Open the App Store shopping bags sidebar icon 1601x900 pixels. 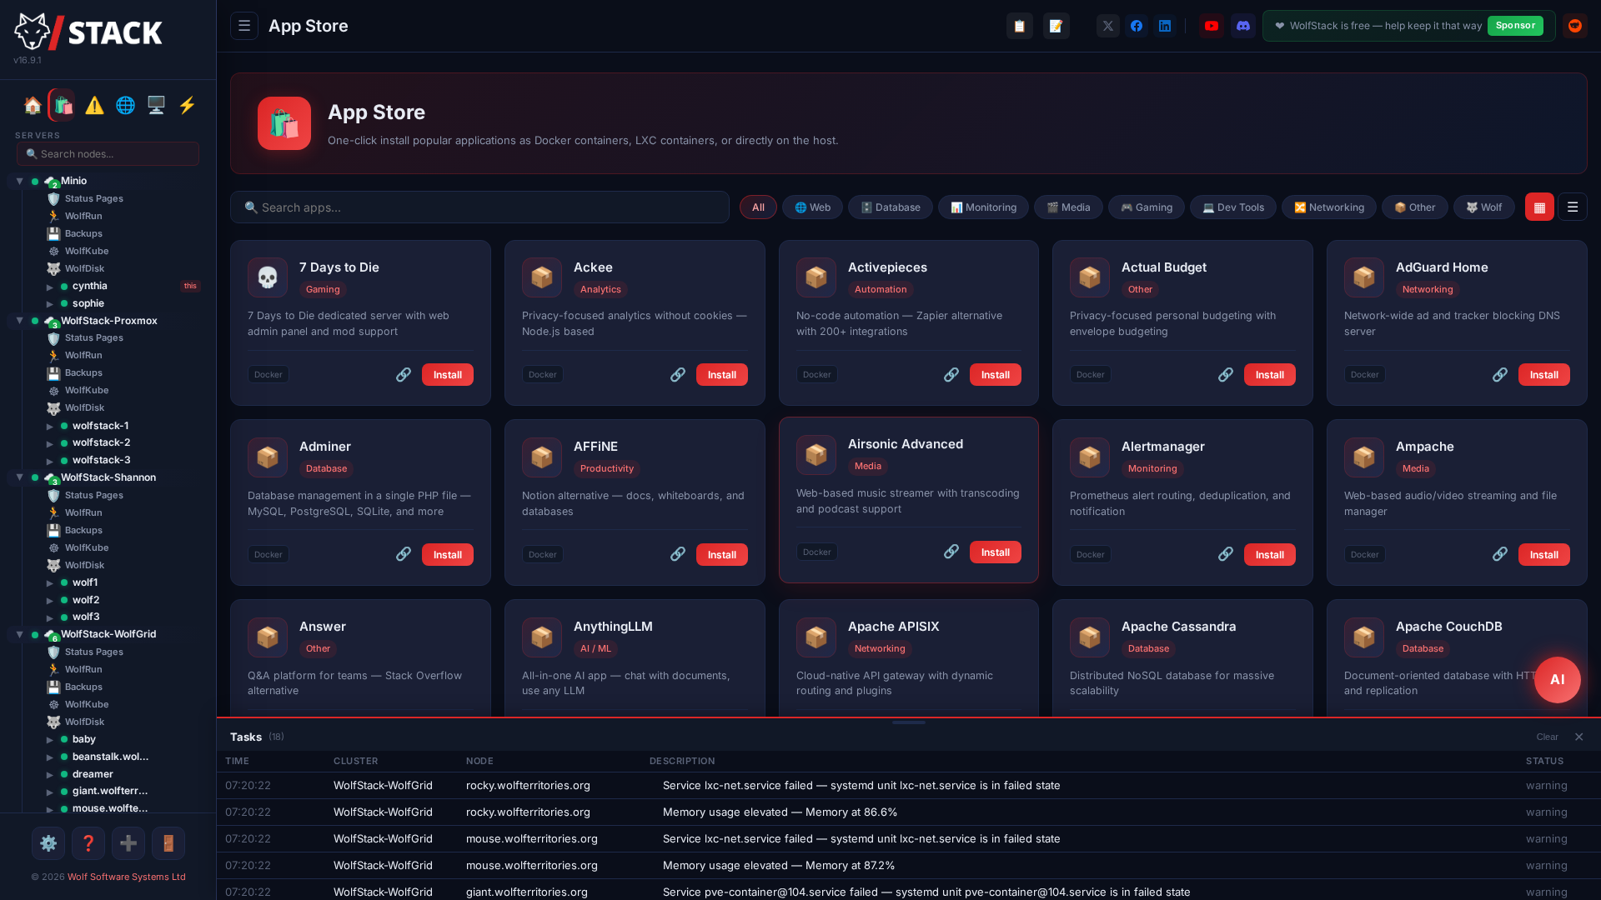point(63,105)
